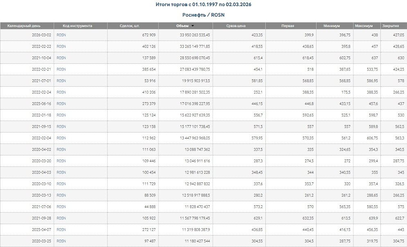
Task: Open ROSN link in 2021-07-06 row
Action: (x=61, y=207)
